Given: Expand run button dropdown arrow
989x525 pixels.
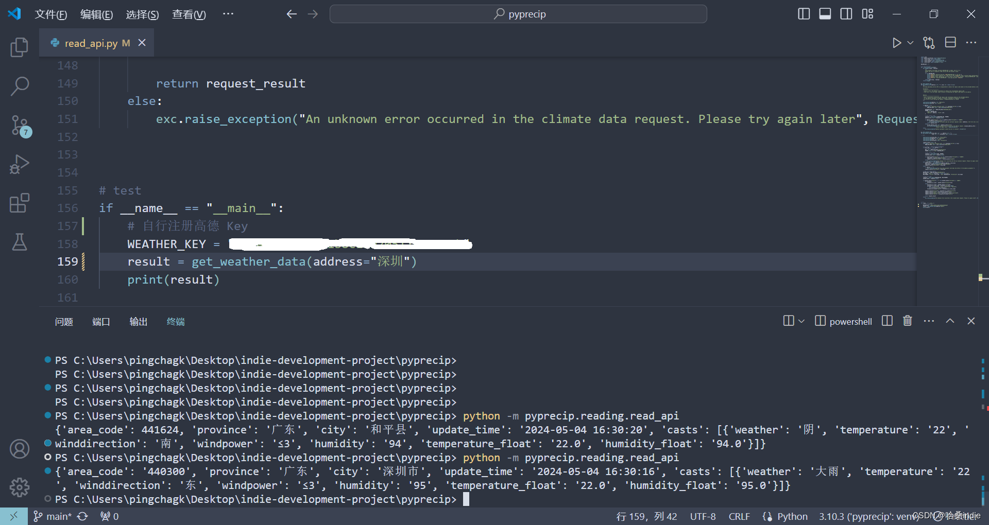Looking at the screenshot, I should 910,43.
